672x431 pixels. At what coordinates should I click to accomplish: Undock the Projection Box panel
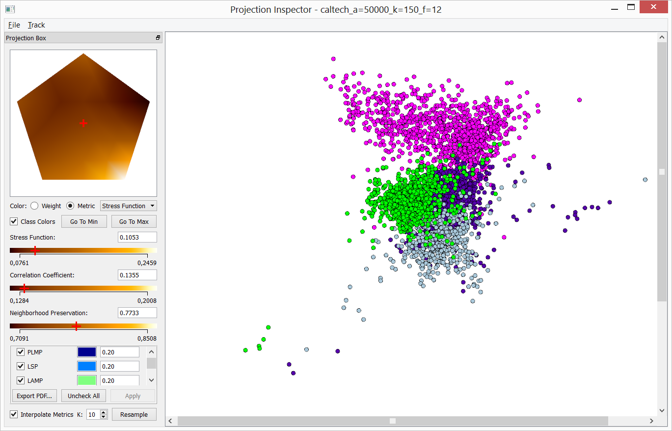pos(158,38)
